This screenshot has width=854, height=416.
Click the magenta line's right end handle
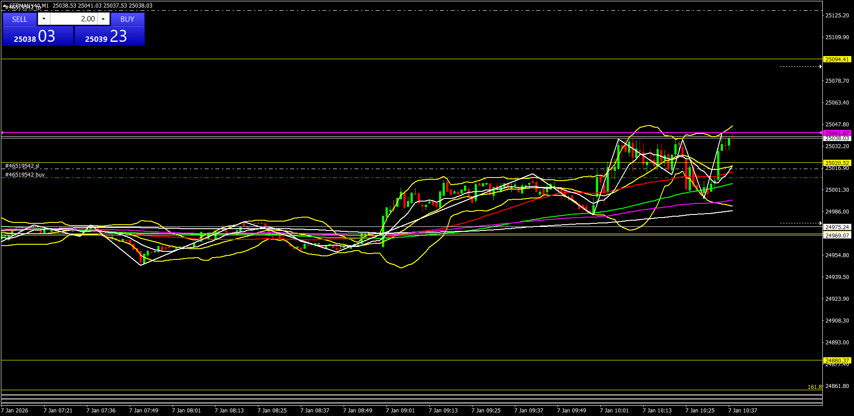pos(821,133)
